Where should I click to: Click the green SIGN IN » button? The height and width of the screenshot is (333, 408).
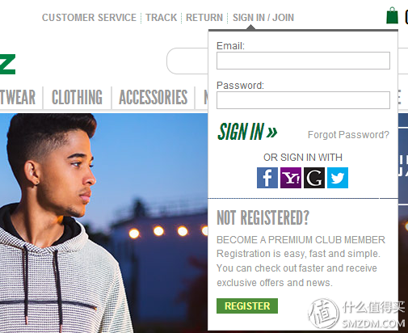point(247,132)
